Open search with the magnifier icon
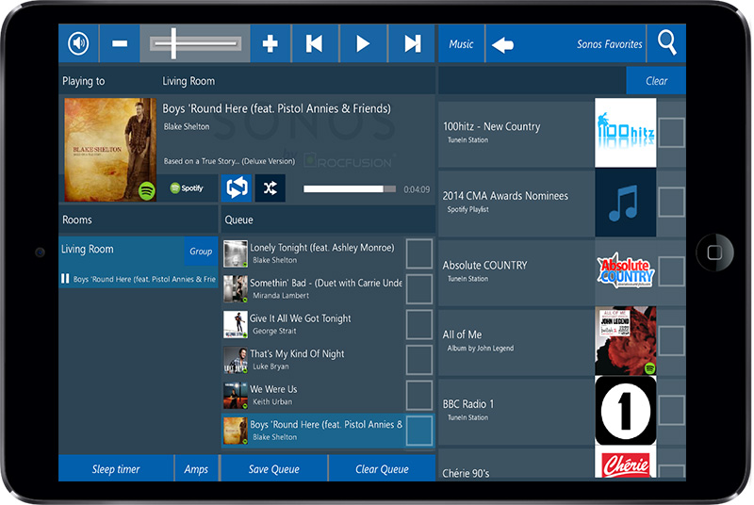The image size is (754, 505). [x=667, y=43]
